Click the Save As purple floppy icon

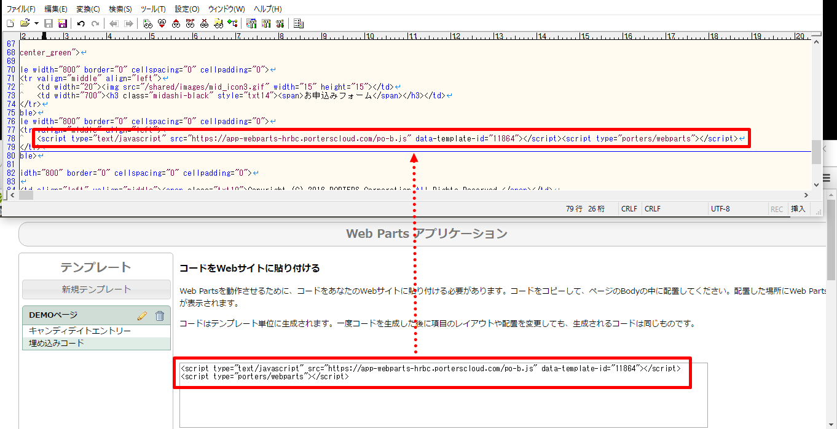click(62, 23)
